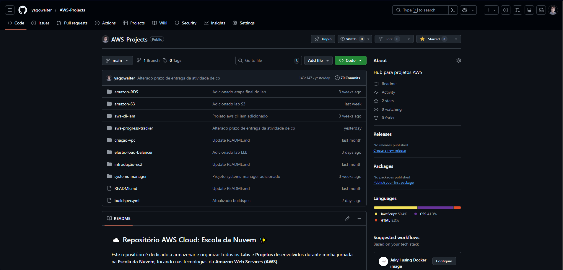The image size is (563, 270).
Task: Open Copilot chat icon
Action: 465,10
